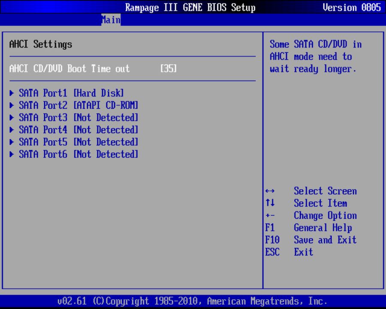Select AHCI CD/DVD Boot Time out option
Viewport: 386px width, 309px height.
69,69
